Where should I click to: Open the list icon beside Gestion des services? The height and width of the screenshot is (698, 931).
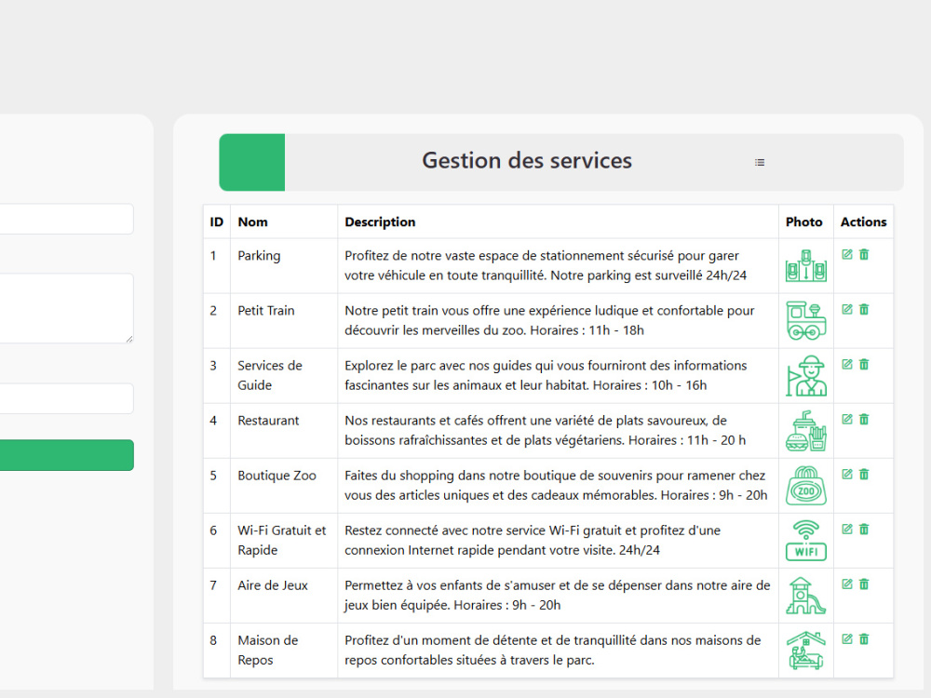coord(760,163)
